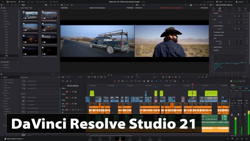The width and height of the screenshot is (250, 141).
Task: Click the timeline zoom magnifier icon
Action: tap(175, 81)
